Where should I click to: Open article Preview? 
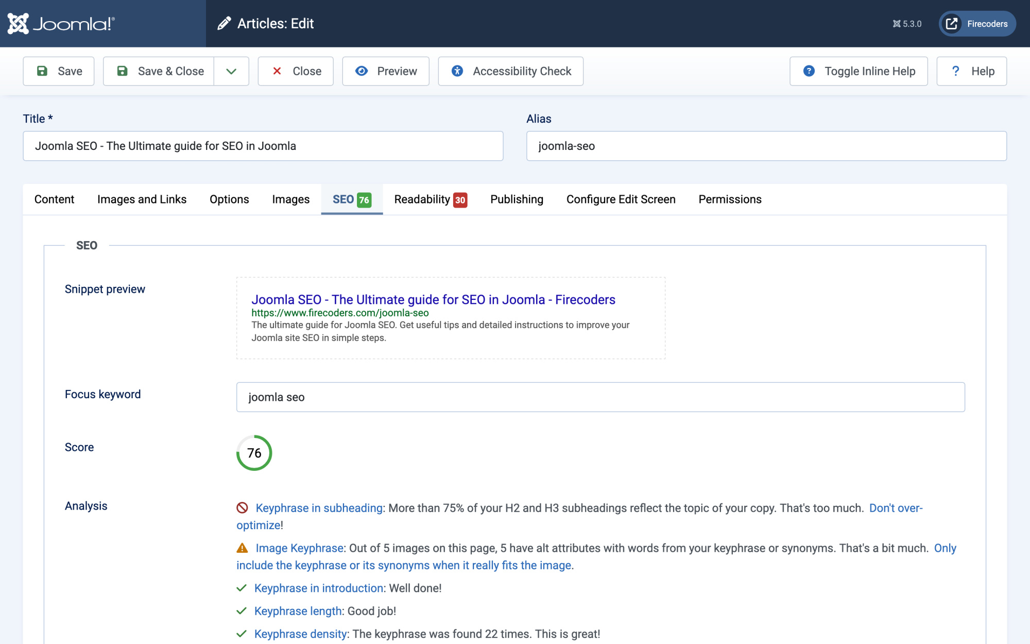coord(386,71)
